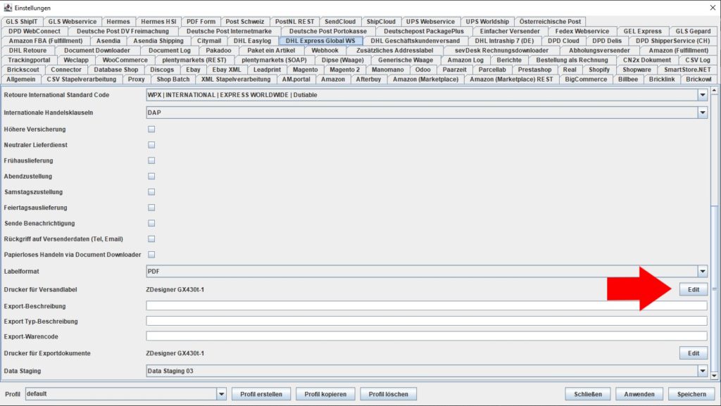Open the Labelformat dropdown
Screen dimensions: 721x406
coord(702,272)
